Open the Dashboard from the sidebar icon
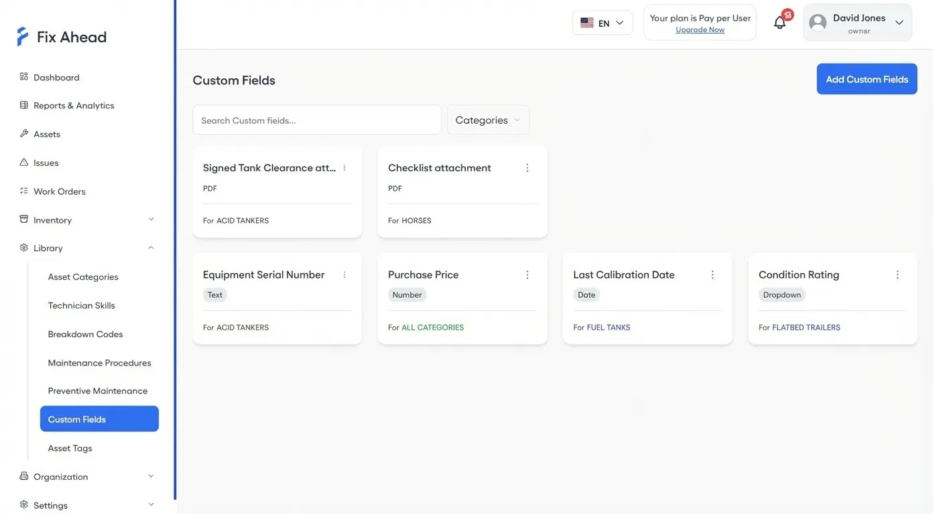This screenshot has width=933, height=514. tap(24, 77)
